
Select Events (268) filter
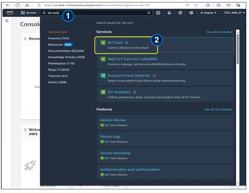point(57,82)
